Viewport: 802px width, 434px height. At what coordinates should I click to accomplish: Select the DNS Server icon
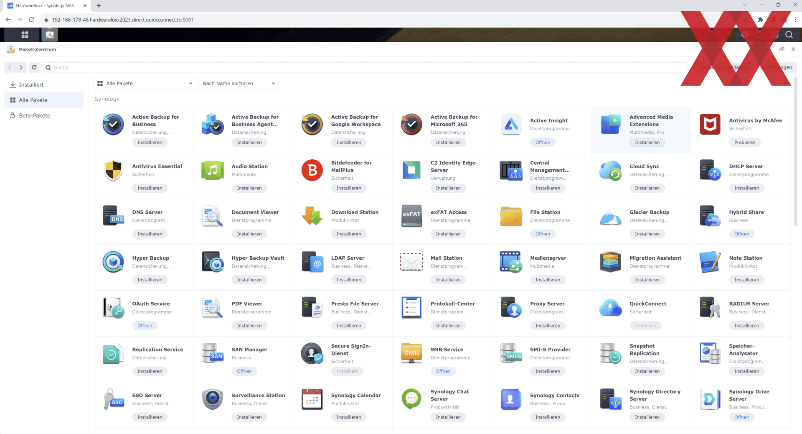113,216
